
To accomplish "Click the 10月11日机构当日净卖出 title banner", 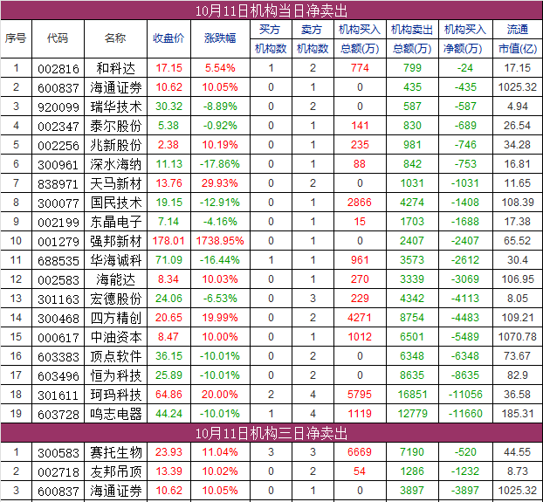I will point(271,10).
